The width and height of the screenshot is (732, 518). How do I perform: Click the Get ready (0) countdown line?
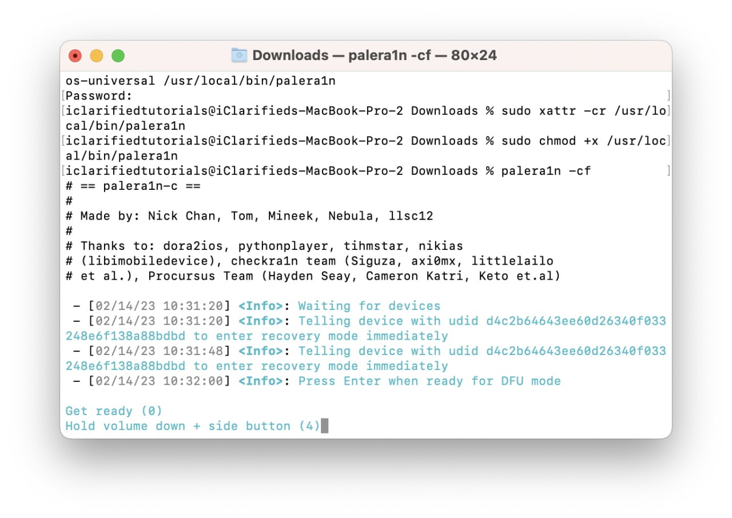[x=113, y=411]
